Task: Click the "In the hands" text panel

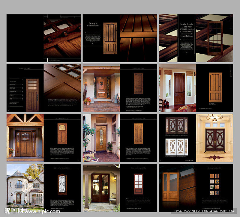Action: (x=187, y=38)
